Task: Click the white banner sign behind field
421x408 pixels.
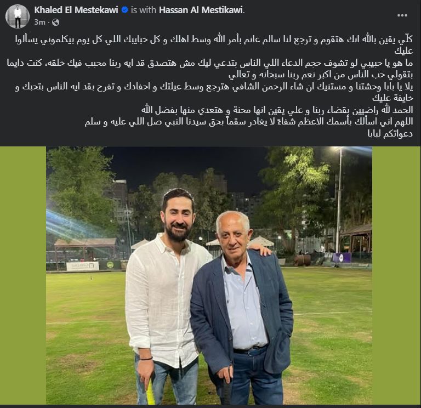Action: coord(82,266)
